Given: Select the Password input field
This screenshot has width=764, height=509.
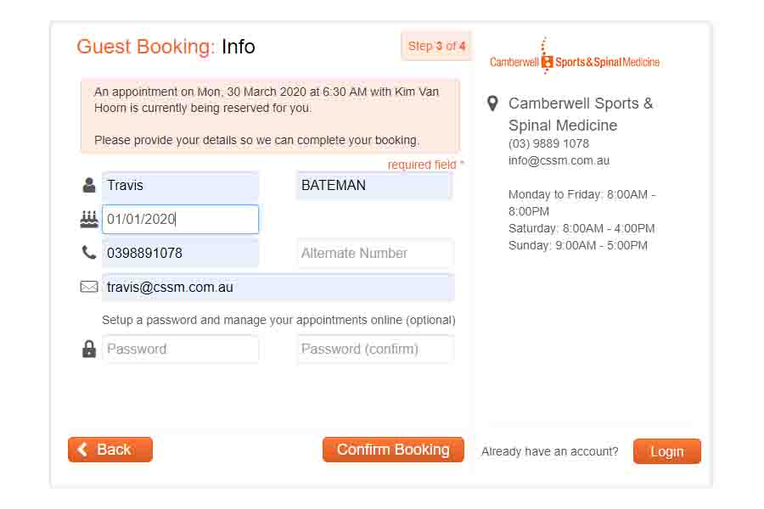Looking at the screenshot, I should [180, 349].
